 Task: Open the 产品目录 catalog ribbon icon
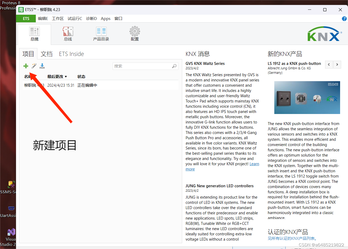click(x=101, y=34)
